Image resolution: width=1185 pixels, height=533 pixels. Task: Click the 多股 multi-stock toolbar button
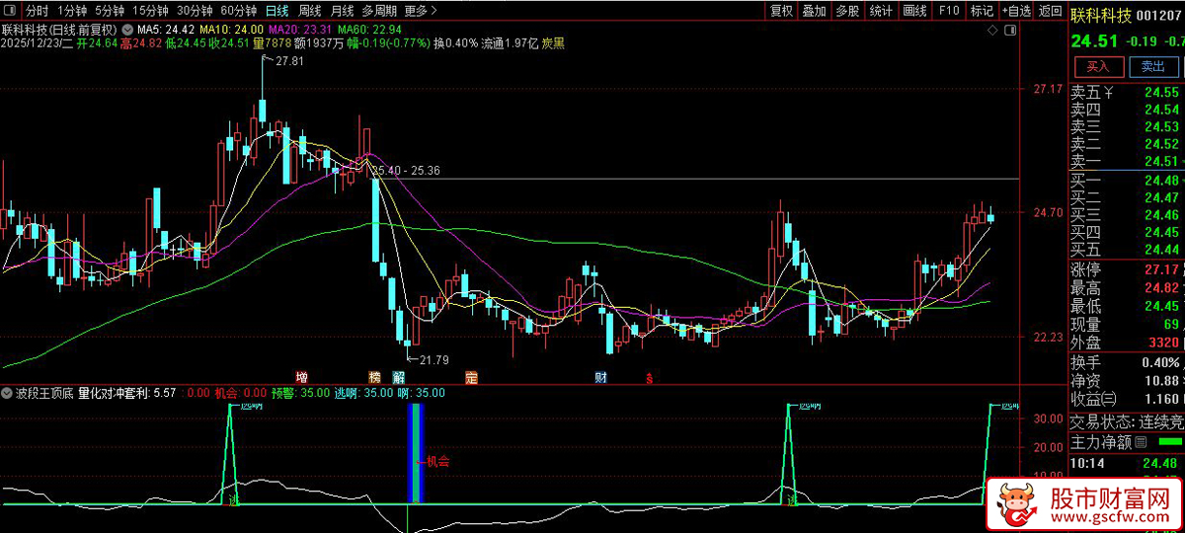847,11
